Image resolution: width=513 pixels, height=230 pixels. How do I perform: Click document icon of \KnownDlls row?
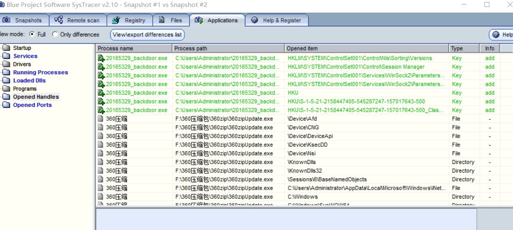(x=101, y=162)
